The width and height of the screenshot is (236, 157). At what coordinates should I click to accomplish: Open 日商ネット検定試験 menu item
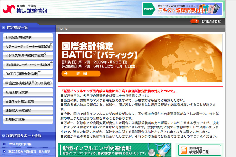pyautogui.click(x=28, y=102)
